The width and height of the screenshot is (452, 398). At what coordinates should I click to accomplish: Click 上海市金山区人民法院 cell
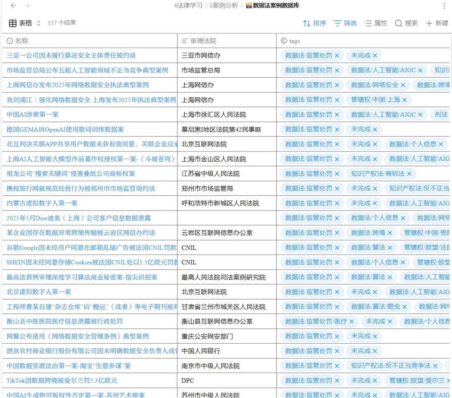click(227, 159)
